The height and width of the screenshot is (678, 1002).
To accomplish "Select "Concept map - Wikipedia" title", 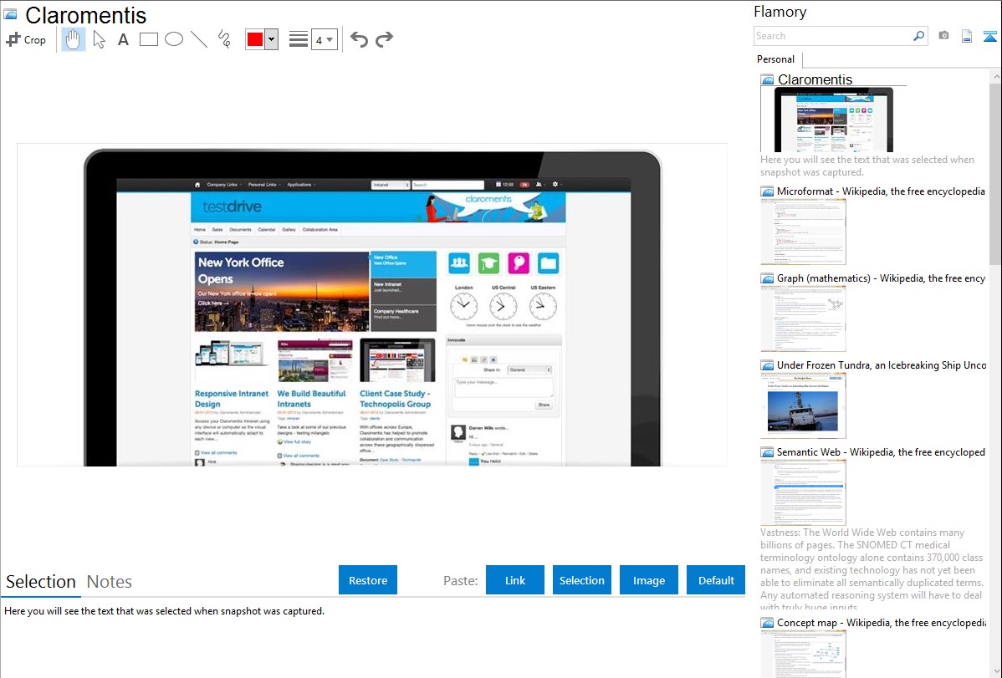I will coord(882,622).
